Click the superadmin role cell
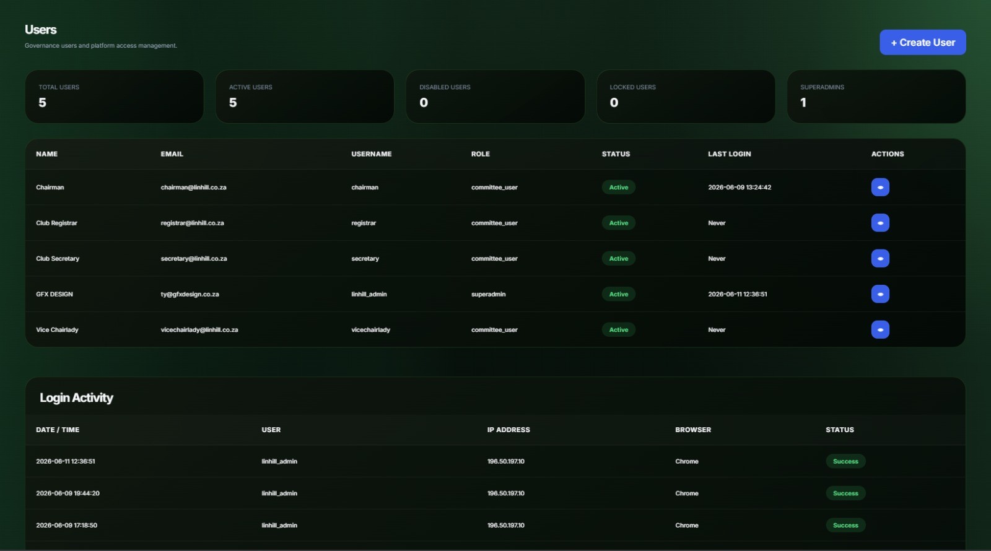This screenshot has width=991, height=551. click(489, 294)
